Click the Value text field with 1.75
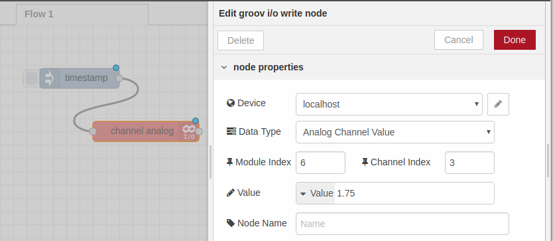This screenshot has width=553, height=241. point(414,193)
